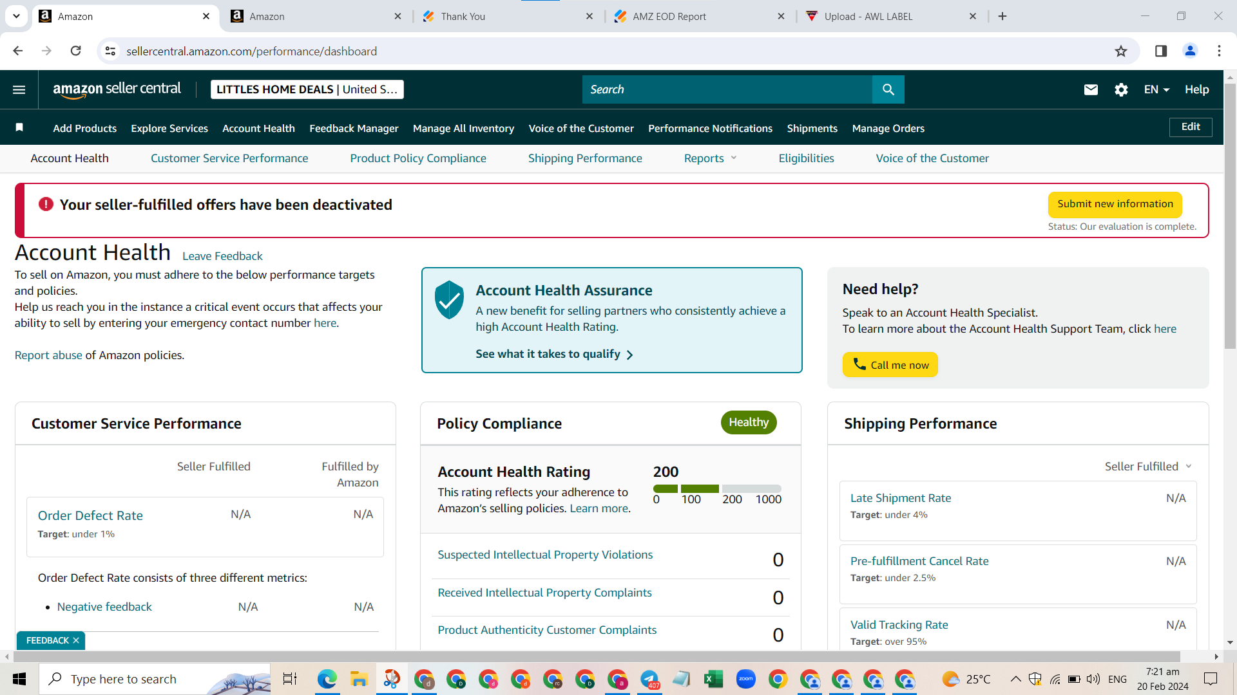Open the Windows Start menu

19,679
